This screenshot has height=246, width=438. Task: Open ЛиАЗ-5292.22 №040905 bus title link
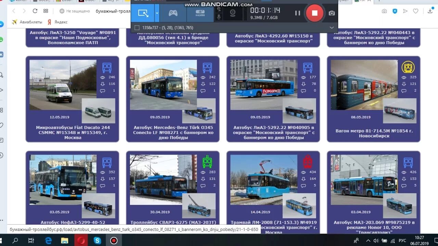pos(274,133)
